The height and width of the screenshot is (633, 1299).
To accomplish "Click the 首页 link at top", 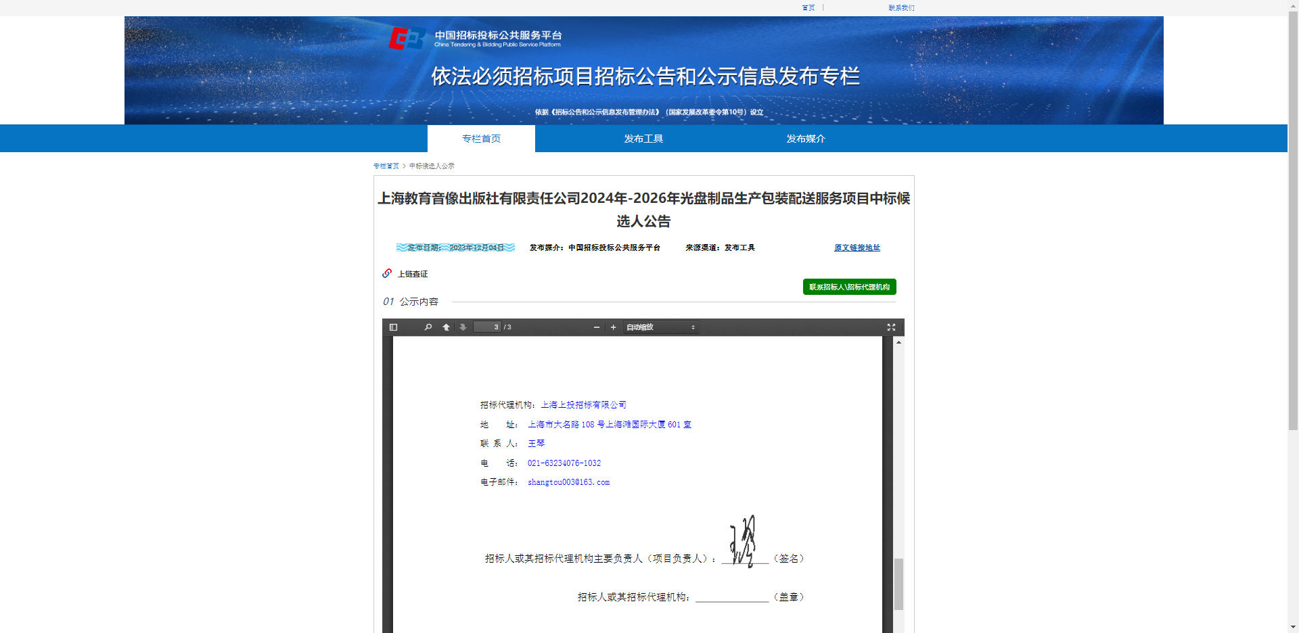I will [808, 8].
